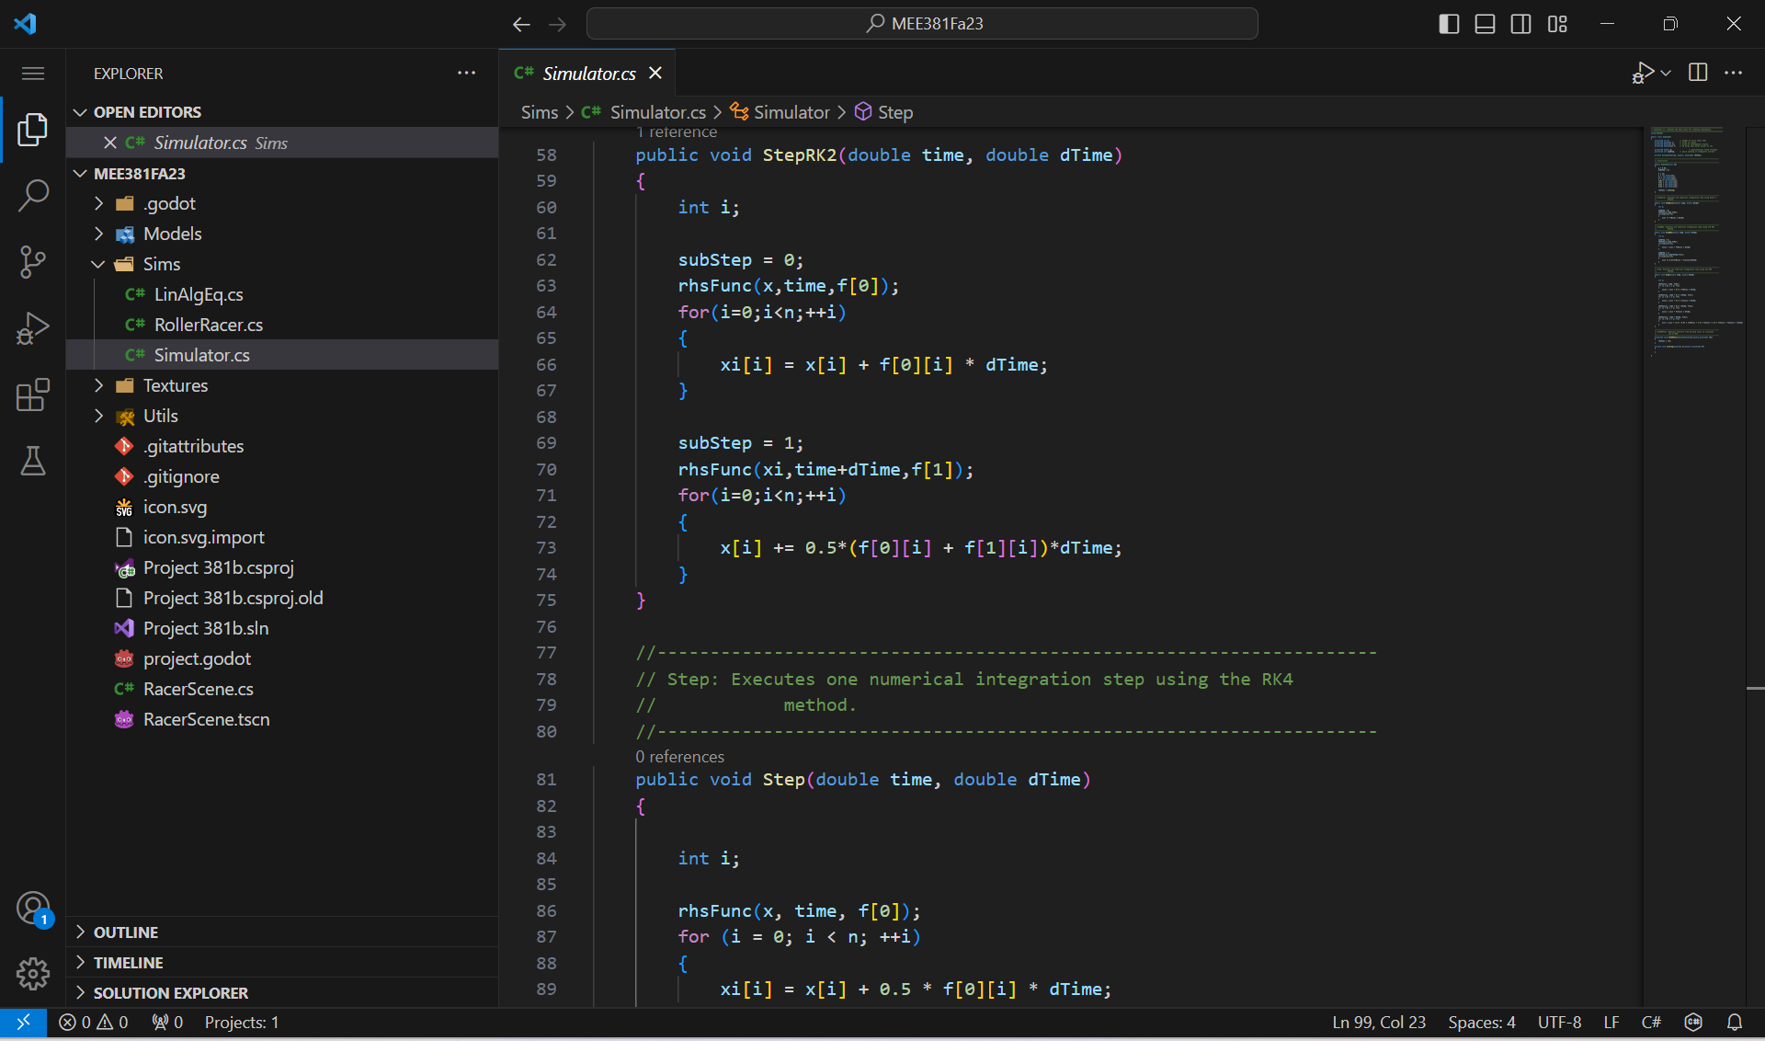The height and width of the screenshot is (1041, 1765).
Task: Open the Testing flask view
Action: point(33,461)
